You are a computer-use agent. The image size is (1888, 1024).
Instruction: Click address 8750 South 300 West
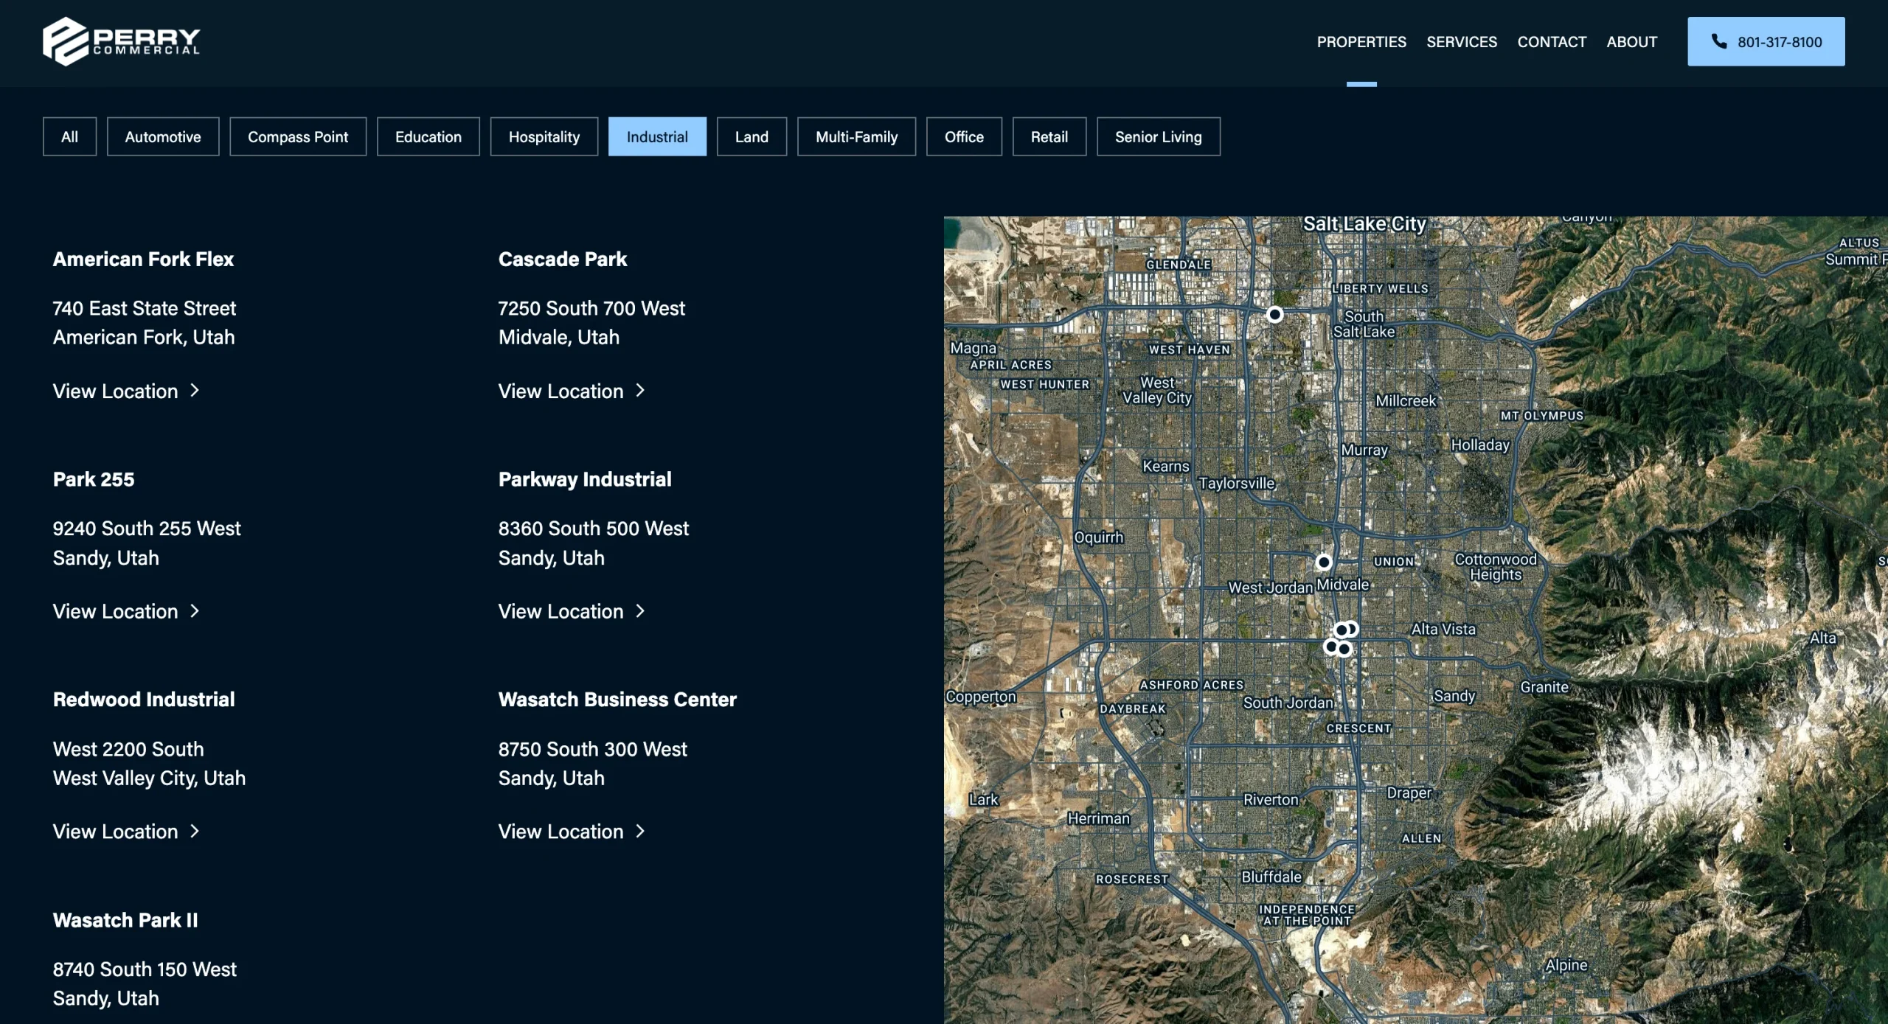[592, 748]
